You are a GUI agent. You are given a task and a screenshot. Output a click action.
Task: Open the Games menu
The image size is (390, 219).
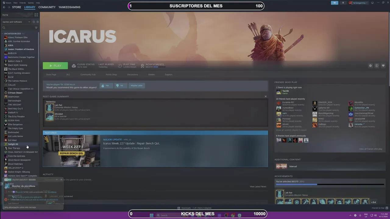[31, 3]
